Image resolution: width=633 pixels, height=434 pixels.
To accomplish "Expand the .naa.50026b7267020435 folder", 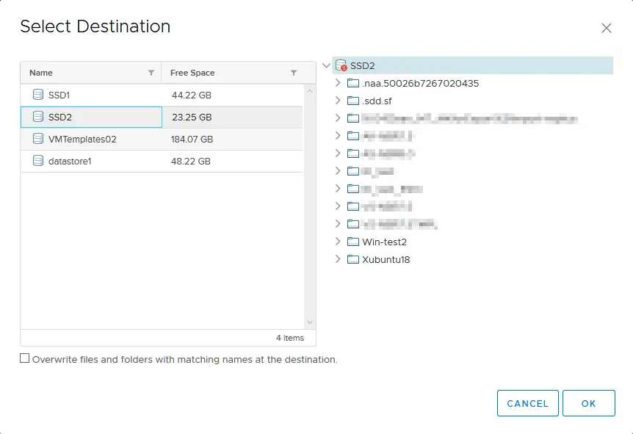I will click(x=338, y=83).
